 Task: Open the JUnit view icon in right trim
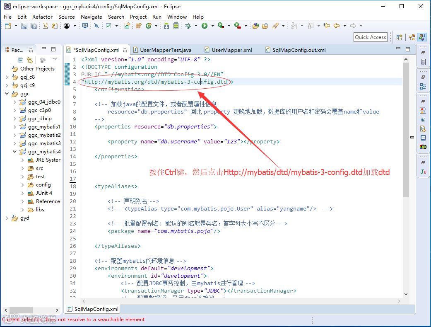pos(423,172)
